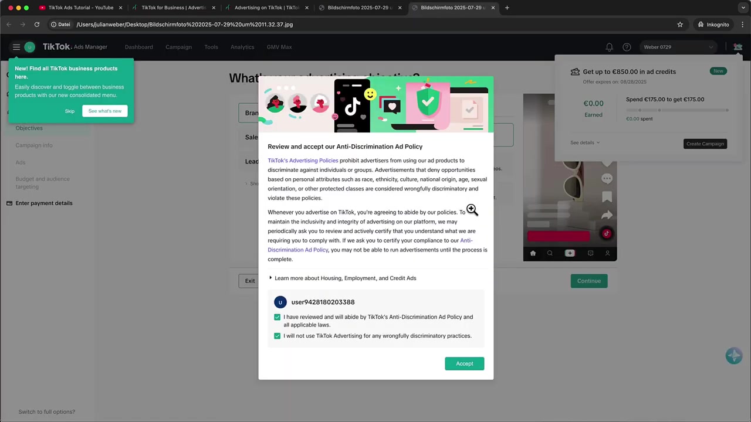Open the browser three-dot menu
The height and width of the screenshot is (422, 751).
click(x=743, y=25)
